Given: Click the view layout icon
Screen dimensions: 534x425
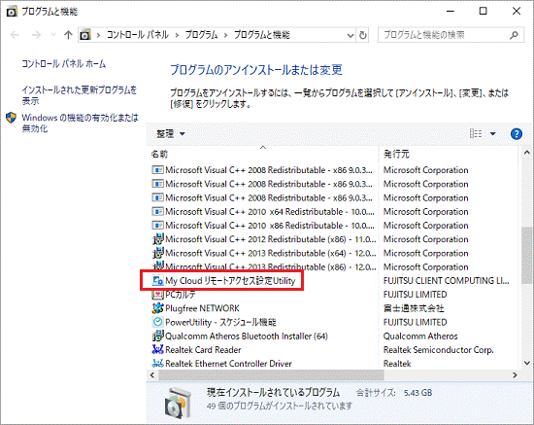Looking at the screenshot, I should (476, 133).
